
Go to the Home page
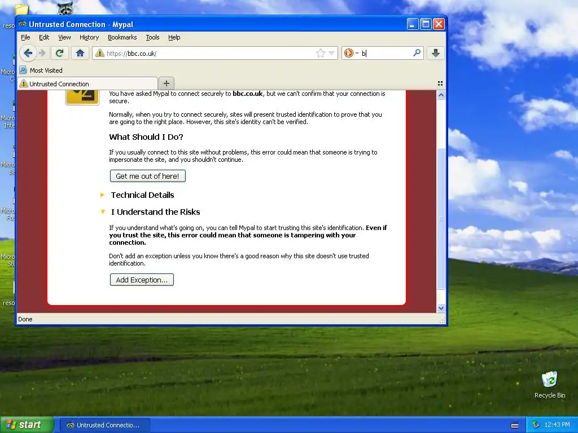tap(80, 53)
